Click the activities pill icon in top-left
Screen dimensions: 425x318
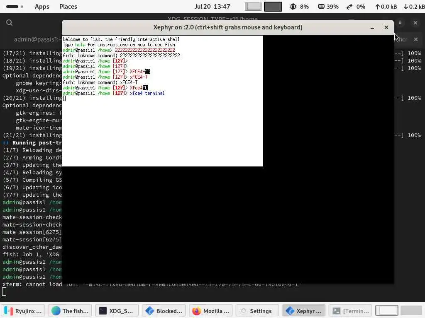12,7
